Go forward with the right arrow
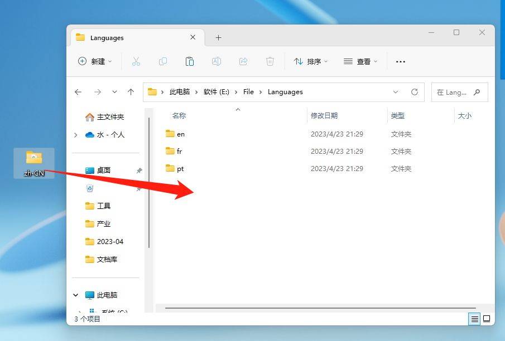Viewport: 505px width, 341px height. (x=98, y=92)
